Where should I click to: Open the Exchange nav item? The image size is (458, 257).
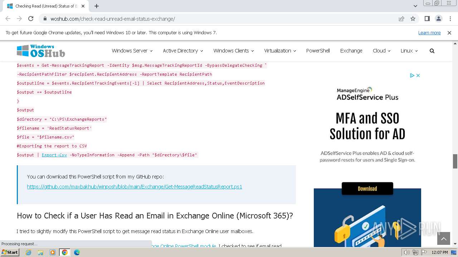(x=351, y=51)
